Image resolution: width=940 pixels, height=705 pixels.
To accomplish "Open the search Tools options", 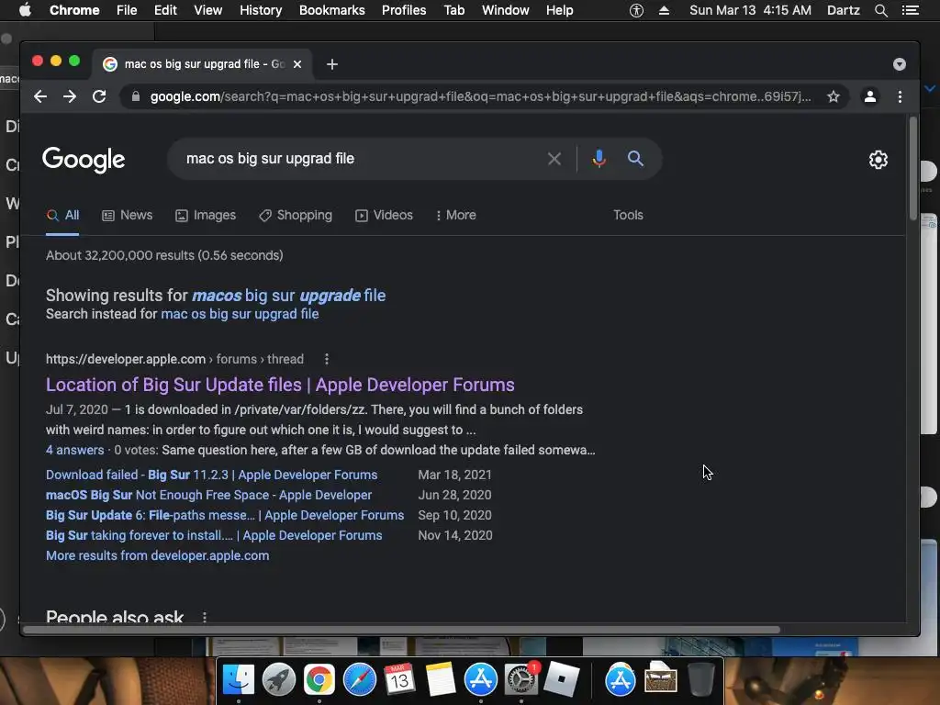I will [628, 215].
